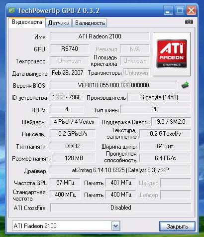Click the bus width field 64 Бит
This screenshot has height=237, width=204.
165,146
